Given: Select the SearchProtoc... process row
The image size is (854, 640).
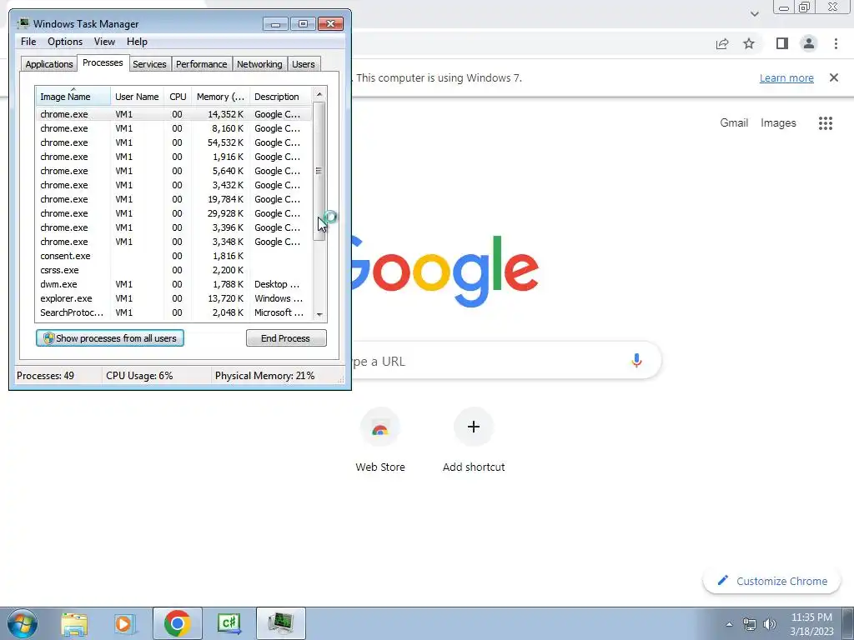Looking at the screenshot, I should (173, 312).
